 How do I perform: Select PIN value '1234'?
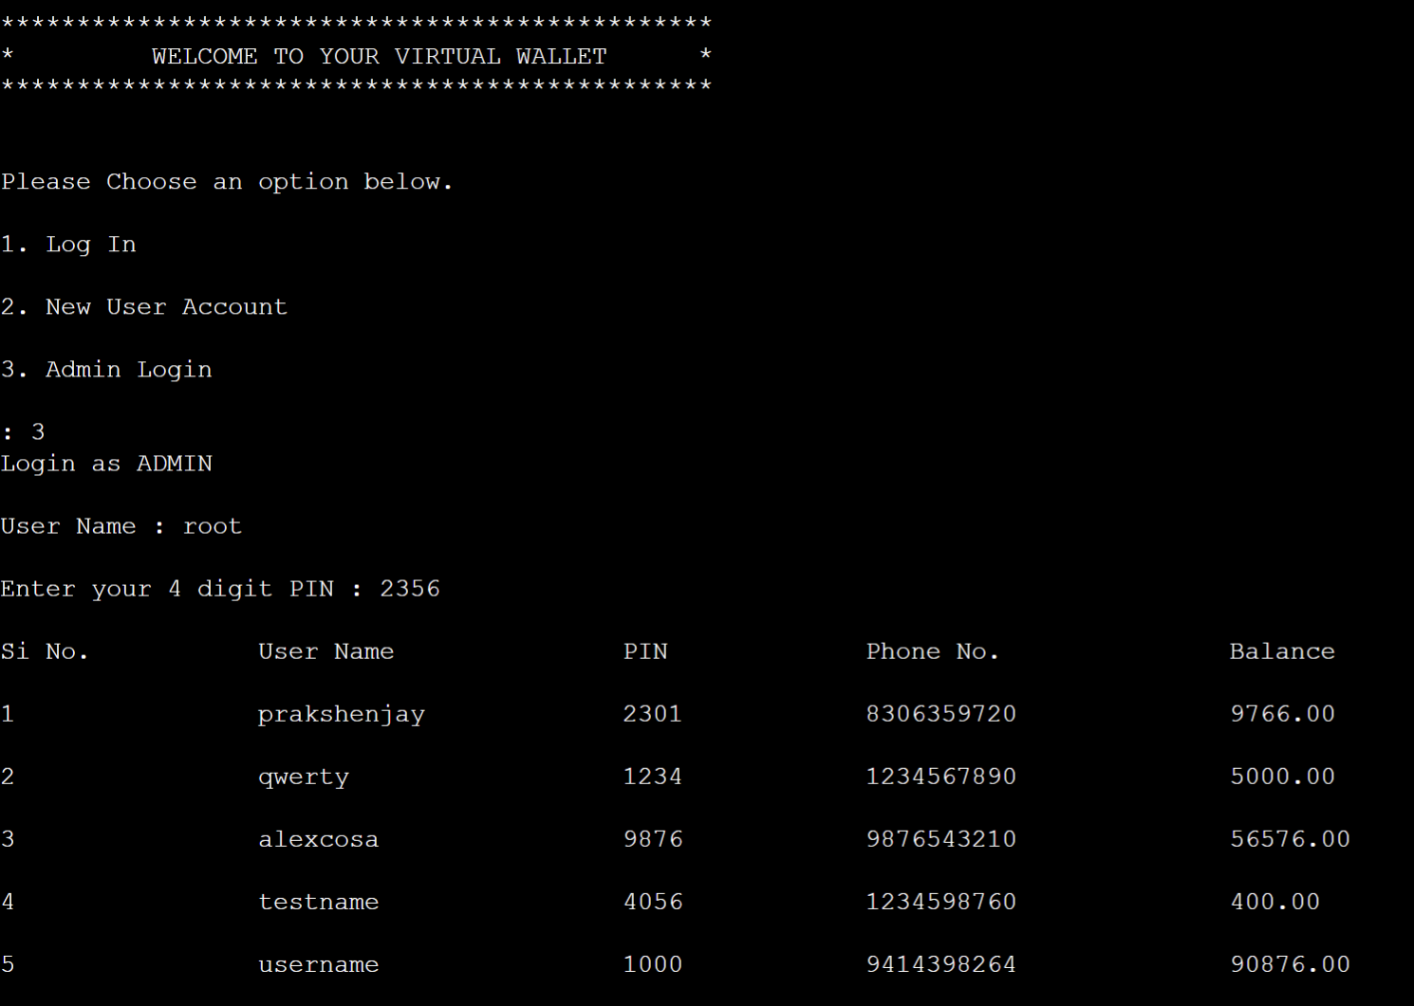point(653,777)
